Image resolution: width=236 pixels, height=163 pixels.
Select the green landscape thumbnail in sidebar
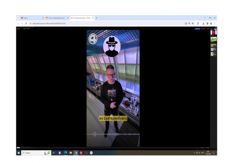213,39
